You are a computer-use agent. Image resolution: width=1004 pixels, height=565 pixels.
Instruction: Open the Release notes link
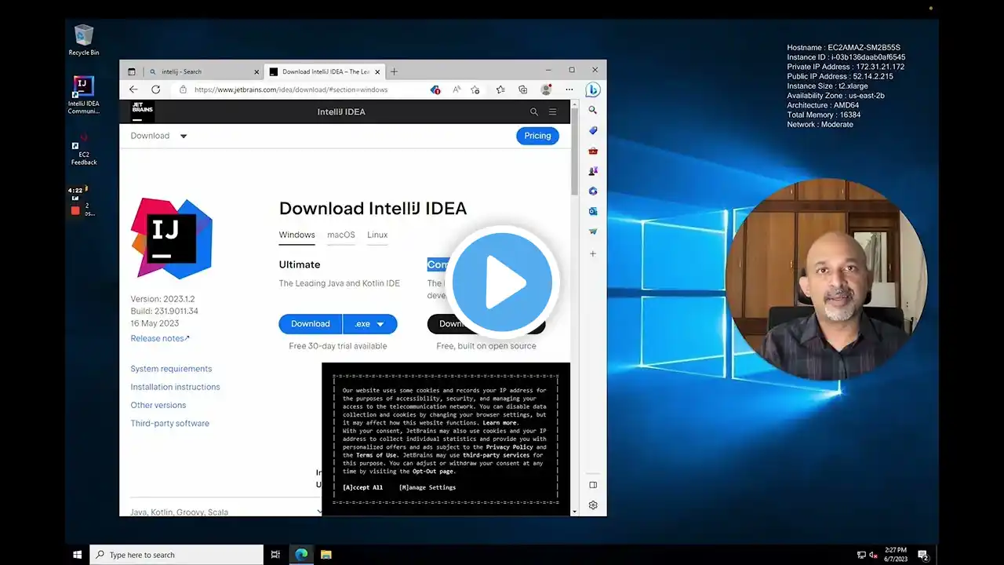pyautogui.click(x=160, y=338)
